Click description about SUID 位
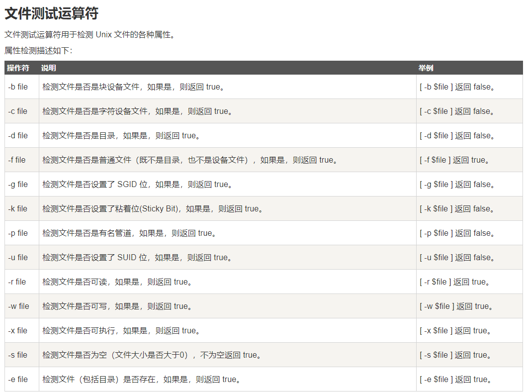526x392 pixels. 137,257
